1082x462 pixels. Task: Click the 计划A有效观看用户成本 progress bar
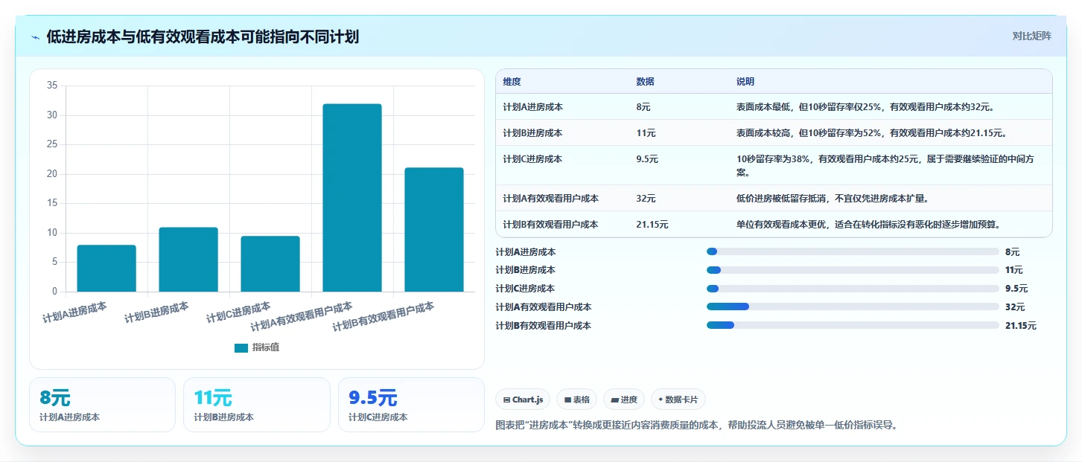[853, 307]
